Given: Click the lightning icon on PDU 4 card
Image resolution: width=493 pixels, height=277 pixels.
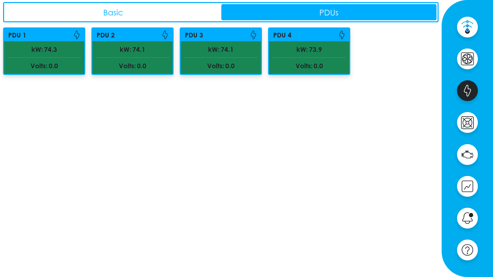Looking at the screenshot, I should (x=342, y=35).
